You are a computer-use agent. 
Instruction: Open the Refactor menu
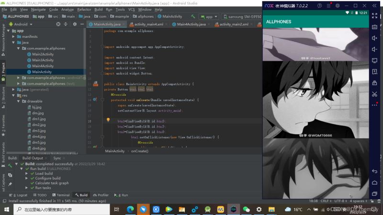click(84, 9)
